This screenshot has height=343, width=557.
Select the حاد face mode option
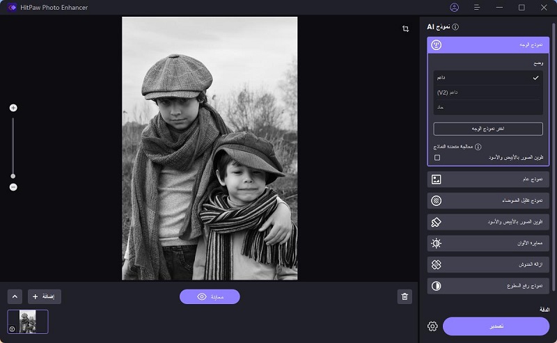pyautogui.click(x=487, y=108)
